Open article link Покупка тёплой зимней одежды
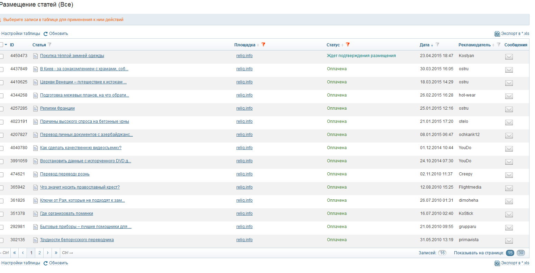Image resolution: width=535 pixels, height=273 pixels. (72, 56)
